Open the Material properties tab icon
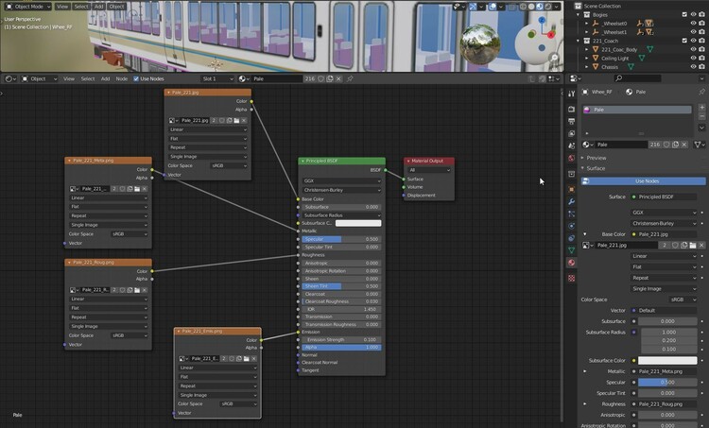Screen dimensions: 709x428 tap(571, 262)
